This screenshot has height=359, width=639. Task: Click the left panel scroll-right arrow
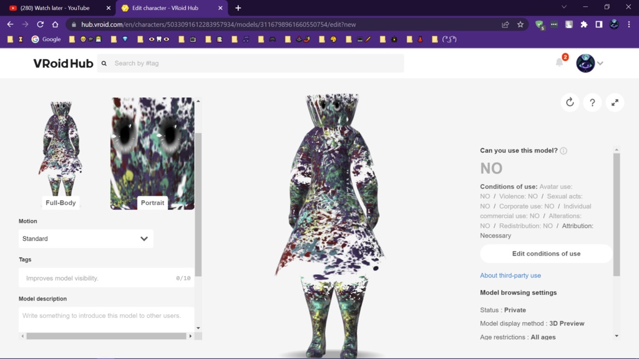coord(190,336)
